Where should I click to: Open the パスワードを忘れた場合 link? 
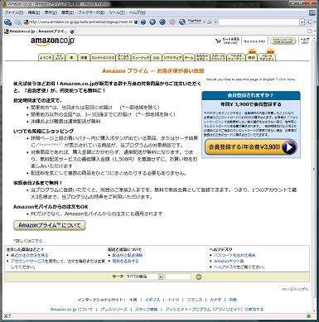pyautogui.click(x=234, y=255)
